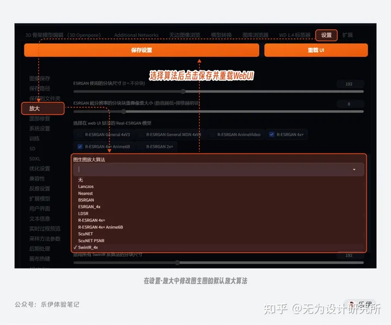Open the 扩展 tab
This screenshot has height=325, width=391.
pyautogui.click(x=348, y=35)
